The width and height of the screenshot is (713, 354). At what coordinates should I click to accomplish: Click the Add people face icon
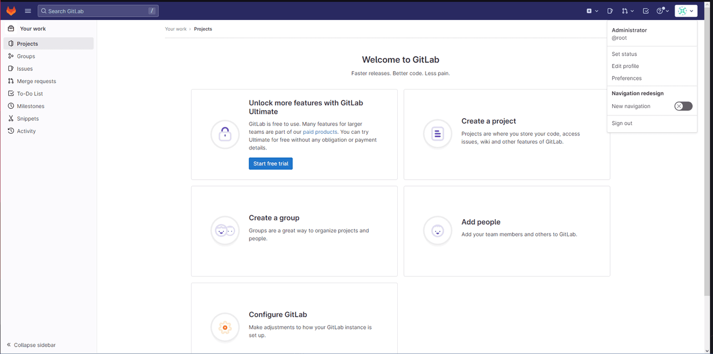438,231
